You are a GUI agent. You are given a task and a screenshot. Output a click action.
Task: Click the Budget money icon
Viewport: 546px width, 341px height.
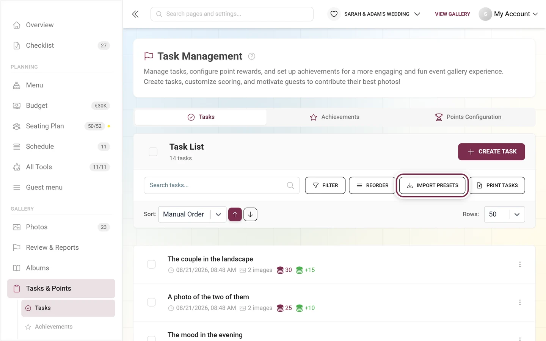tap(17, 106)
